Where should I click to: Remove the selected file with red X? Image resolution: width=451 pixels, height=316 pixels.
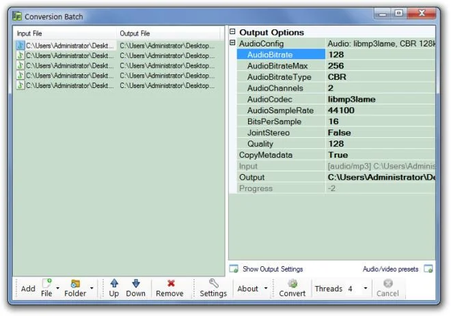[x=171, y=283]
